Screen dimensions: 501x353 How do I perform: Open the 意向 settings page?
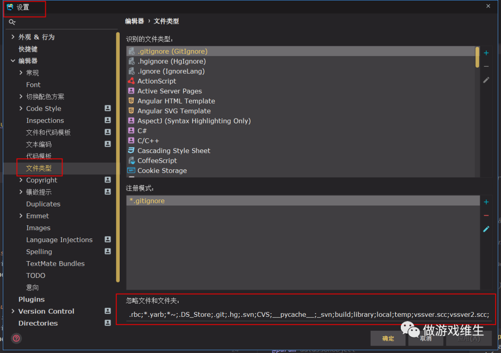(32, 288)
